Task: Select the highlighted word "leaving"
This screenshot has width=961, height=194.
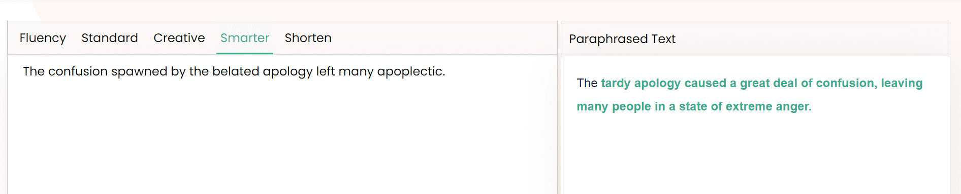Action: coord(902,84)
